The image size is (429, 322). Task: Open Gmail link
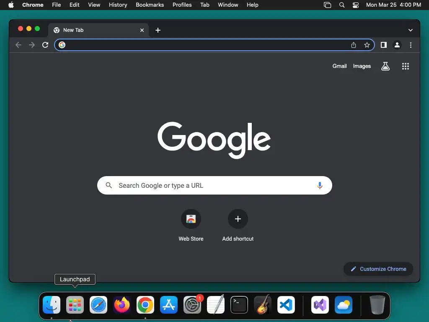tap(339, 66)
